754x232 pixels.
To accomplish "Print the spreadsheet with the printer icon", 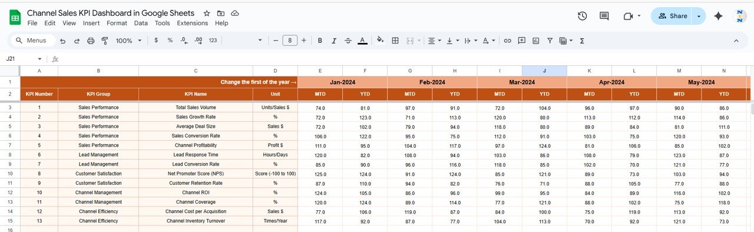I will [91, 41].
